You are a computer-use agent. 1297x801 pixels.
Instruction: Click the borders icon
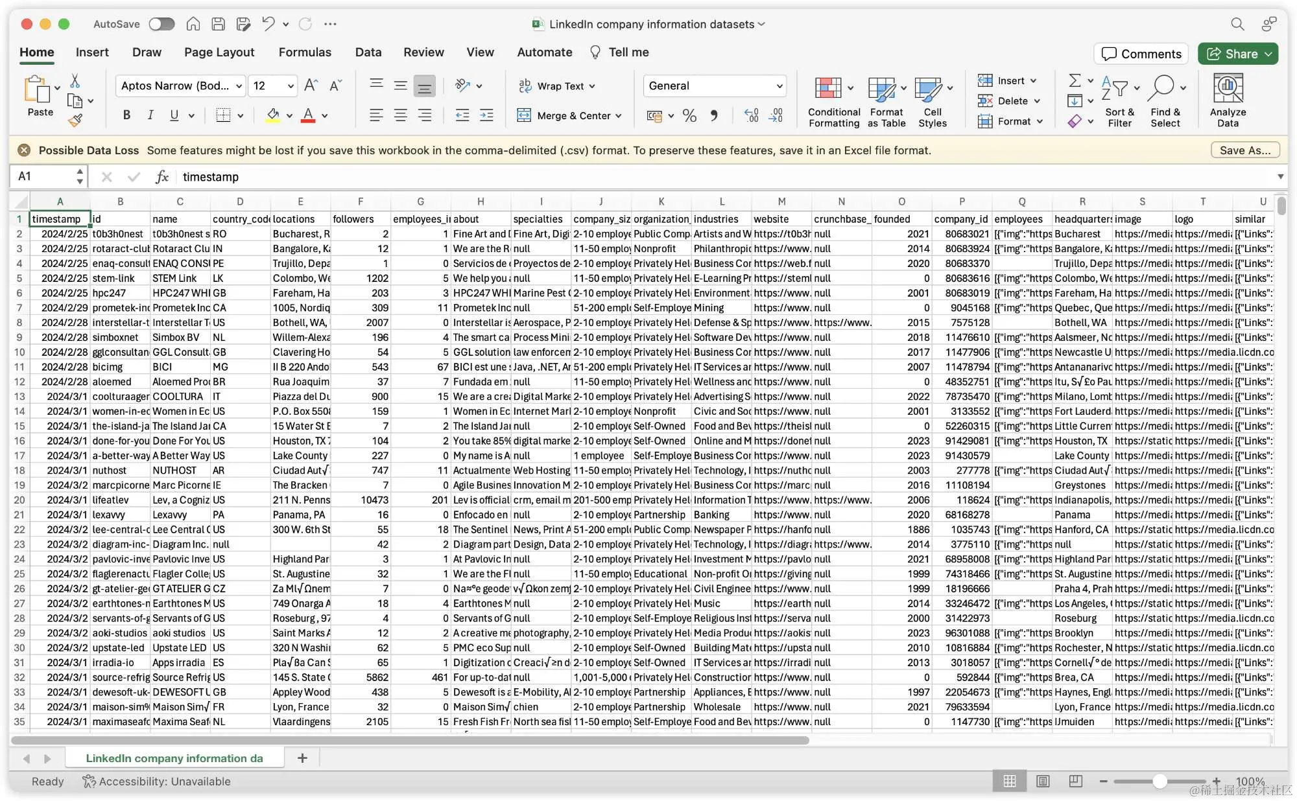coord(223,115)
